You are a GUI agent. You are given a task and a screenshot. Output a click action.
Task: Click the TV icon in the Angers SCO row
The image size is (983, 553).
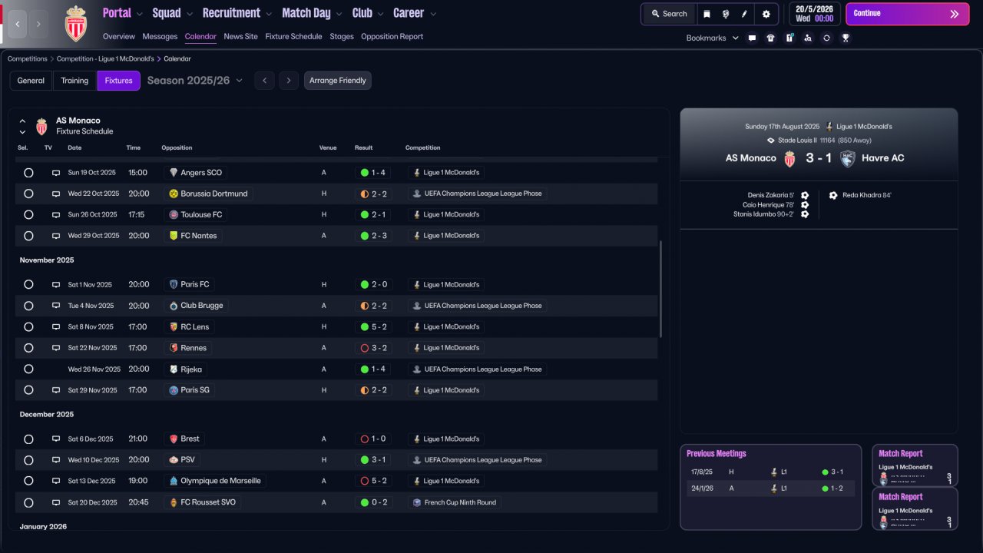[55, 173]
